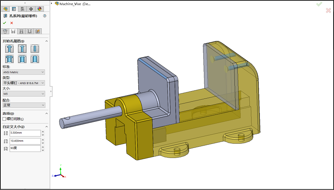
Task: Select the countersink tapped hole type in second row
Action: (22, 59)
